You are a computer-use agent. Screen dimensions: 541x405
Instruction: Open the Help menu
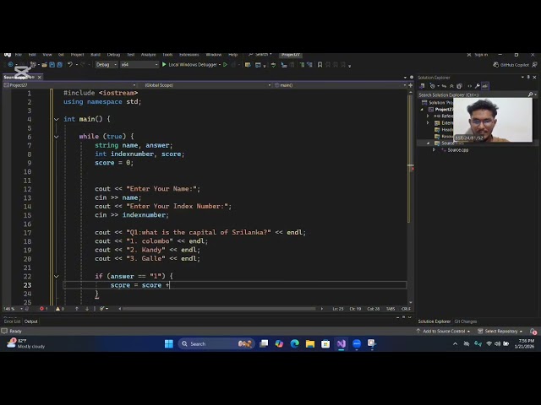(233, 55)
